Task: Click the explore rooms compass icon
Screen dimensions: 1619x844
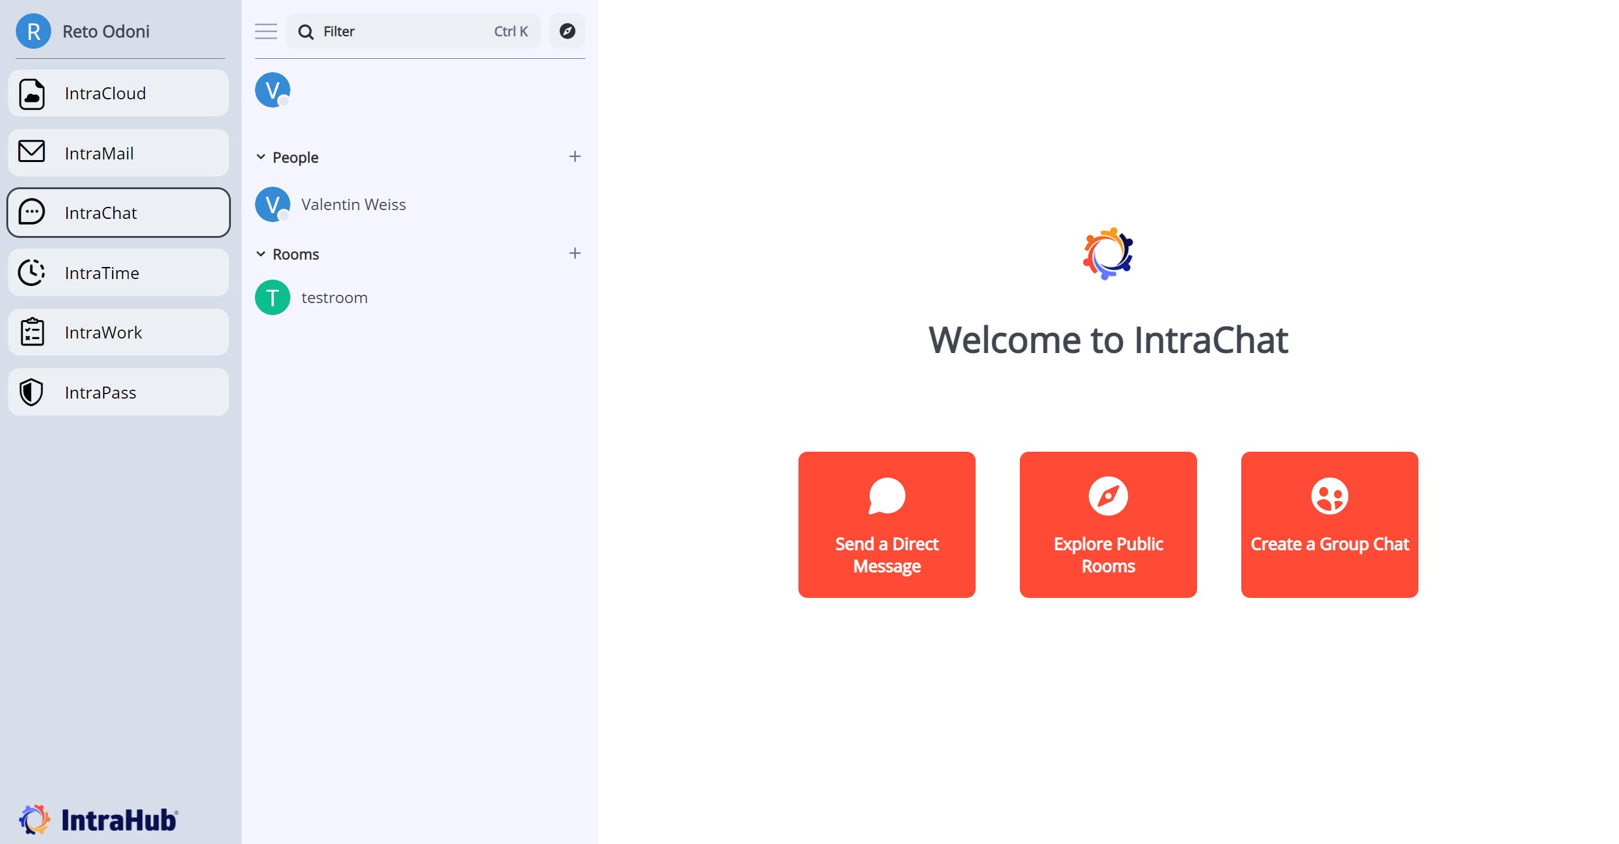Action: pyautogui.click(x=567, y=31)
